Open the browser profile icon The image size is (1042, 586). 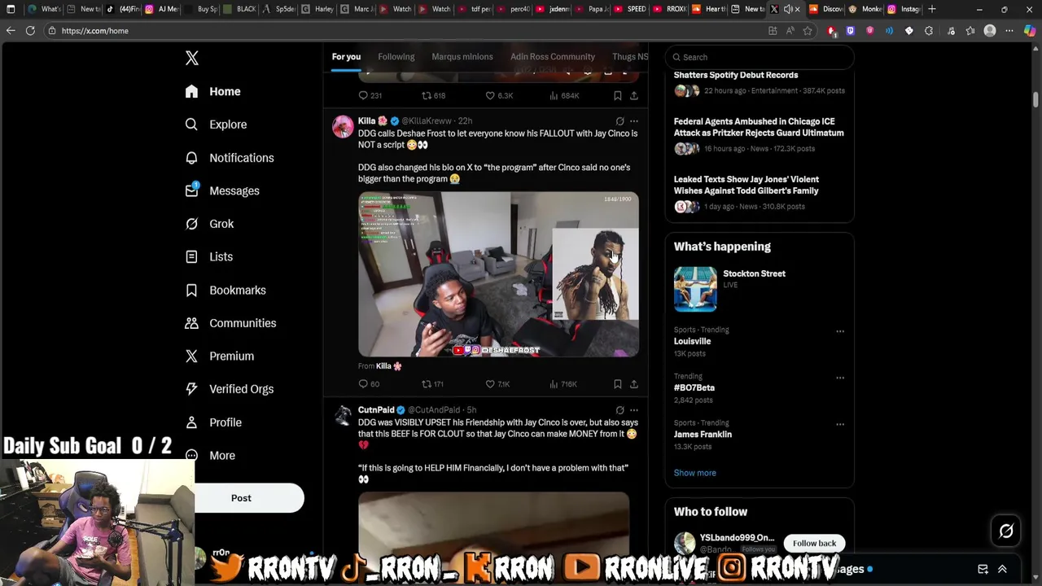pos(990,31)
